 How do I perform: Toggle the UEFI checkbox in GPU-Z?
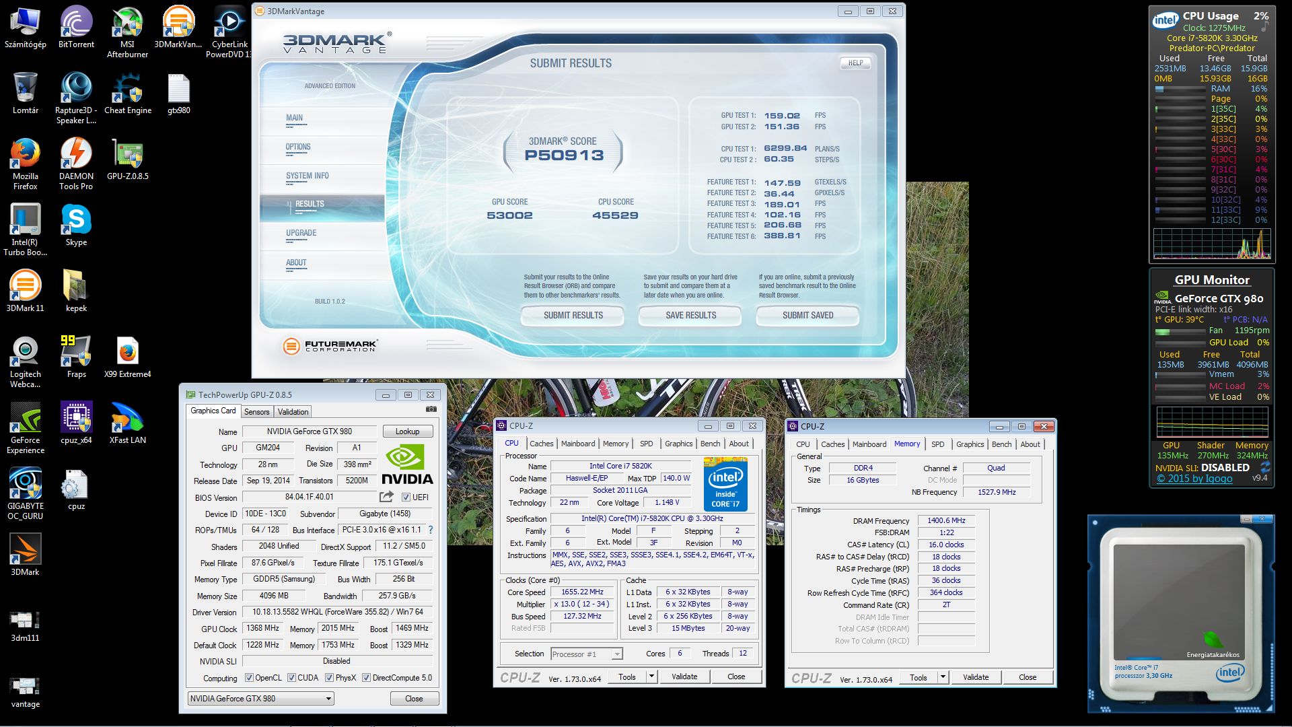click(406, 497)
